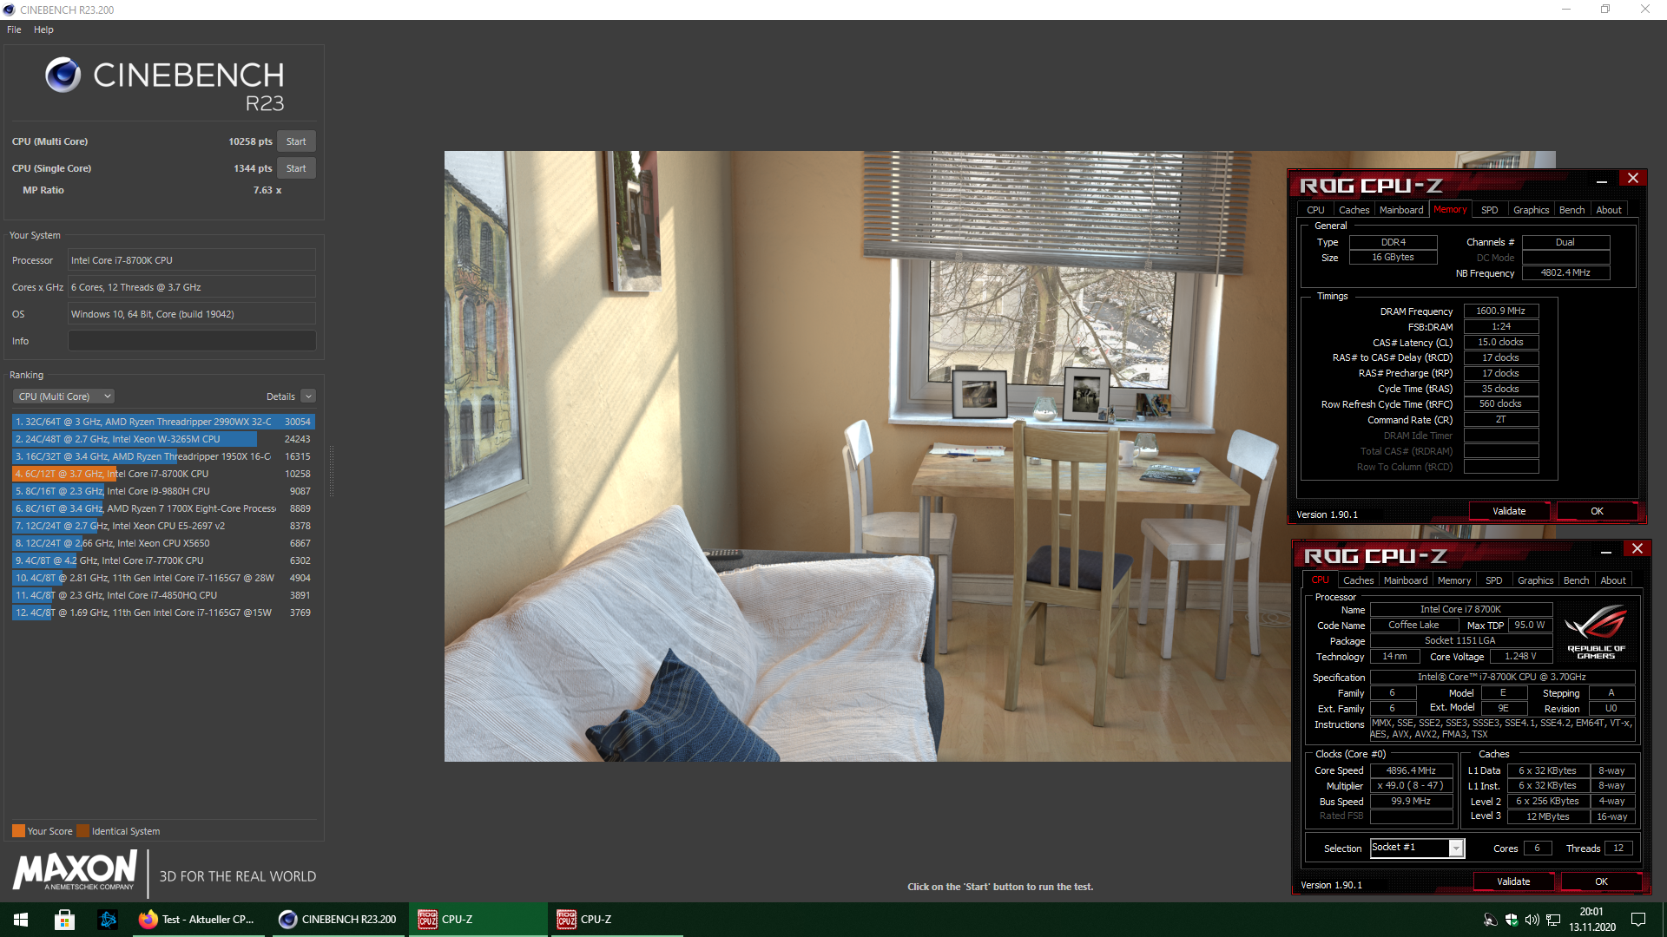Click the Info input field under Your System
This screenshot has width=1667, height=937.
tap(191, 340)
